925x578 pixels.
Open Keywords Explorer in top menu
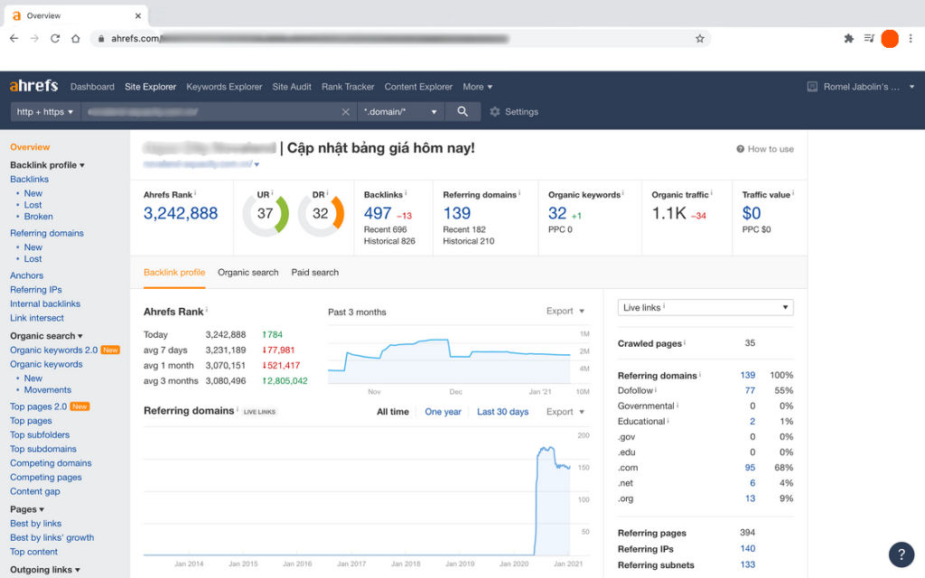[224, 87]
